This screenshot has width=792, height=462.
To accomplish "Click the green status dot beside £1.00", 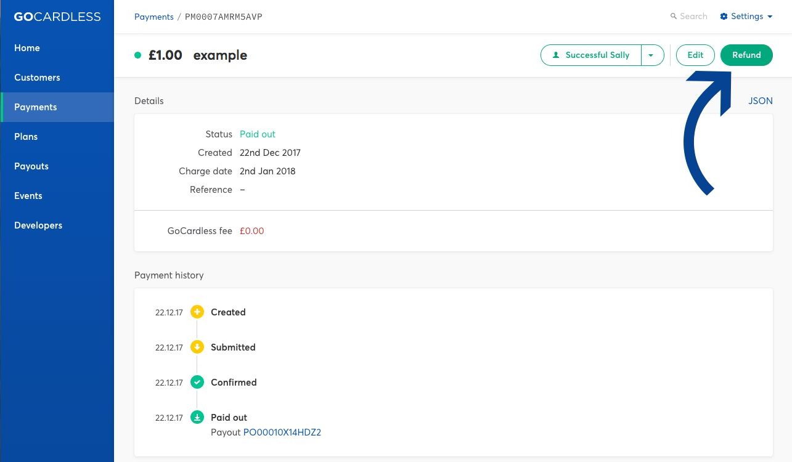I will tap(138, 55).
